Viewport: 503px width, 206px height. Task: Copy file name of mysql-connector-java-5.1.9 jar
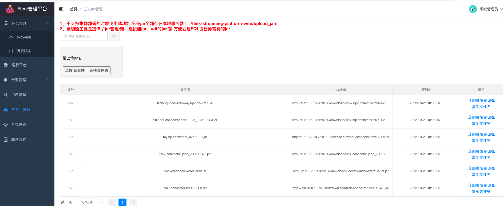click(x=481, y=141)
